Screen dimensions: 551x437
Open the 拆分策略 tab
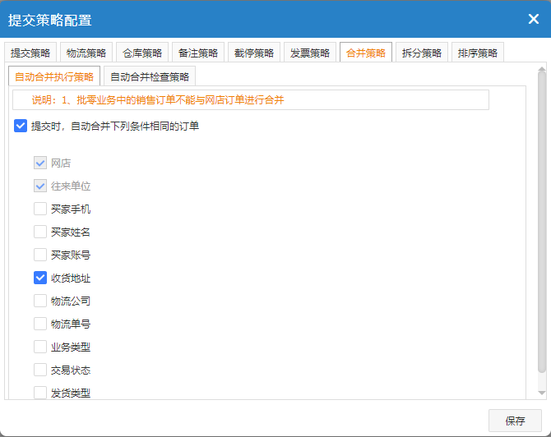[422, 53]
